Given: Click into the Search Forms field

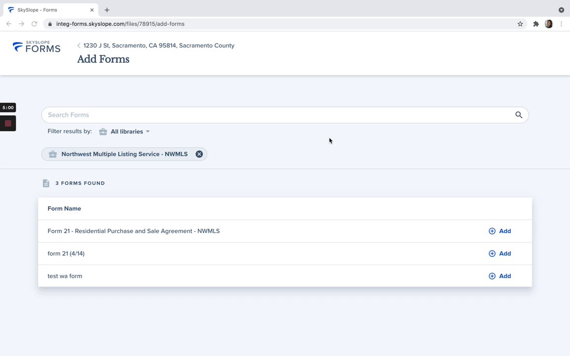Looking at the screenshot, I should pyautogui.click(x=277, y=115).
